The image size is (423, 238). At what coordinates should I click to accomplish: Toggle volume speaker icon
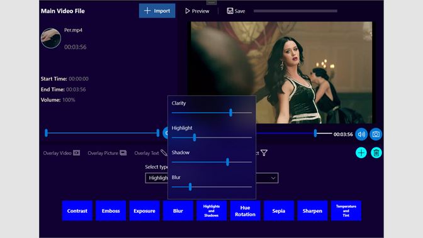click(361, 134)
